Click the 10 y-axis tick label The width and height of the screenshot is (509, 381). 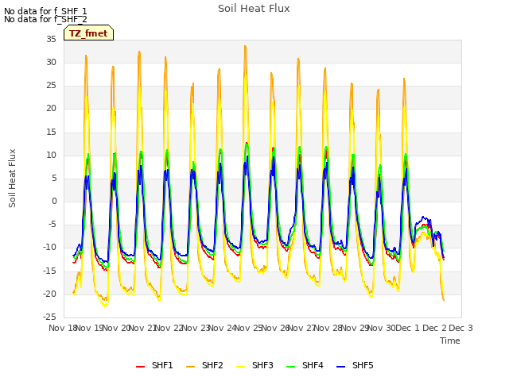[51, 156]
